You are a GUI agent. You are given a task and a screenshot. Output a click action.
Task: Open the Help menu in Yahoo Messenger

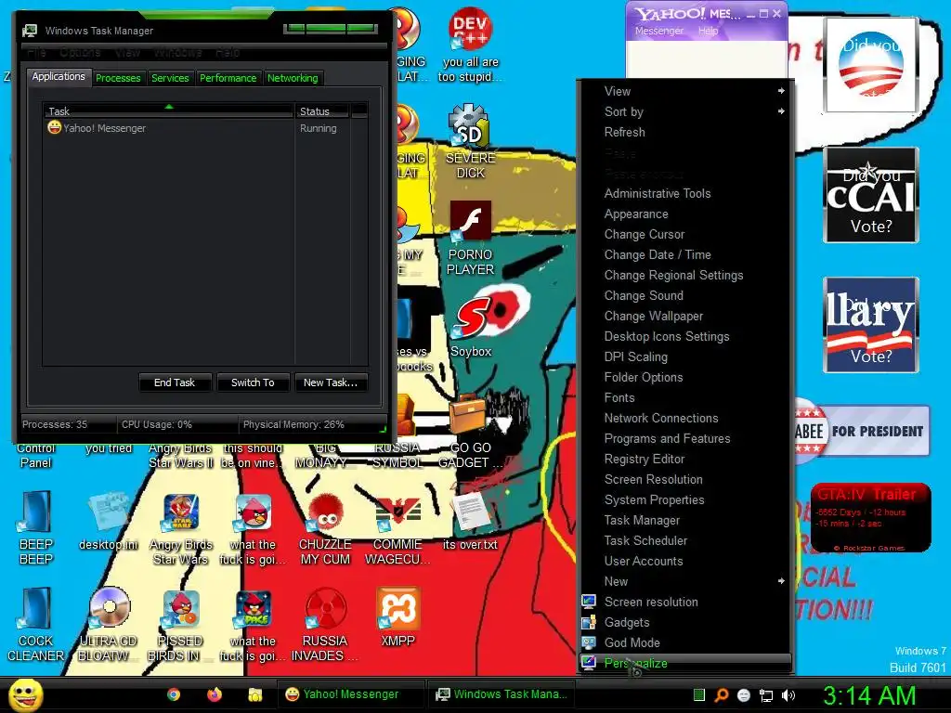pos(708,31)
